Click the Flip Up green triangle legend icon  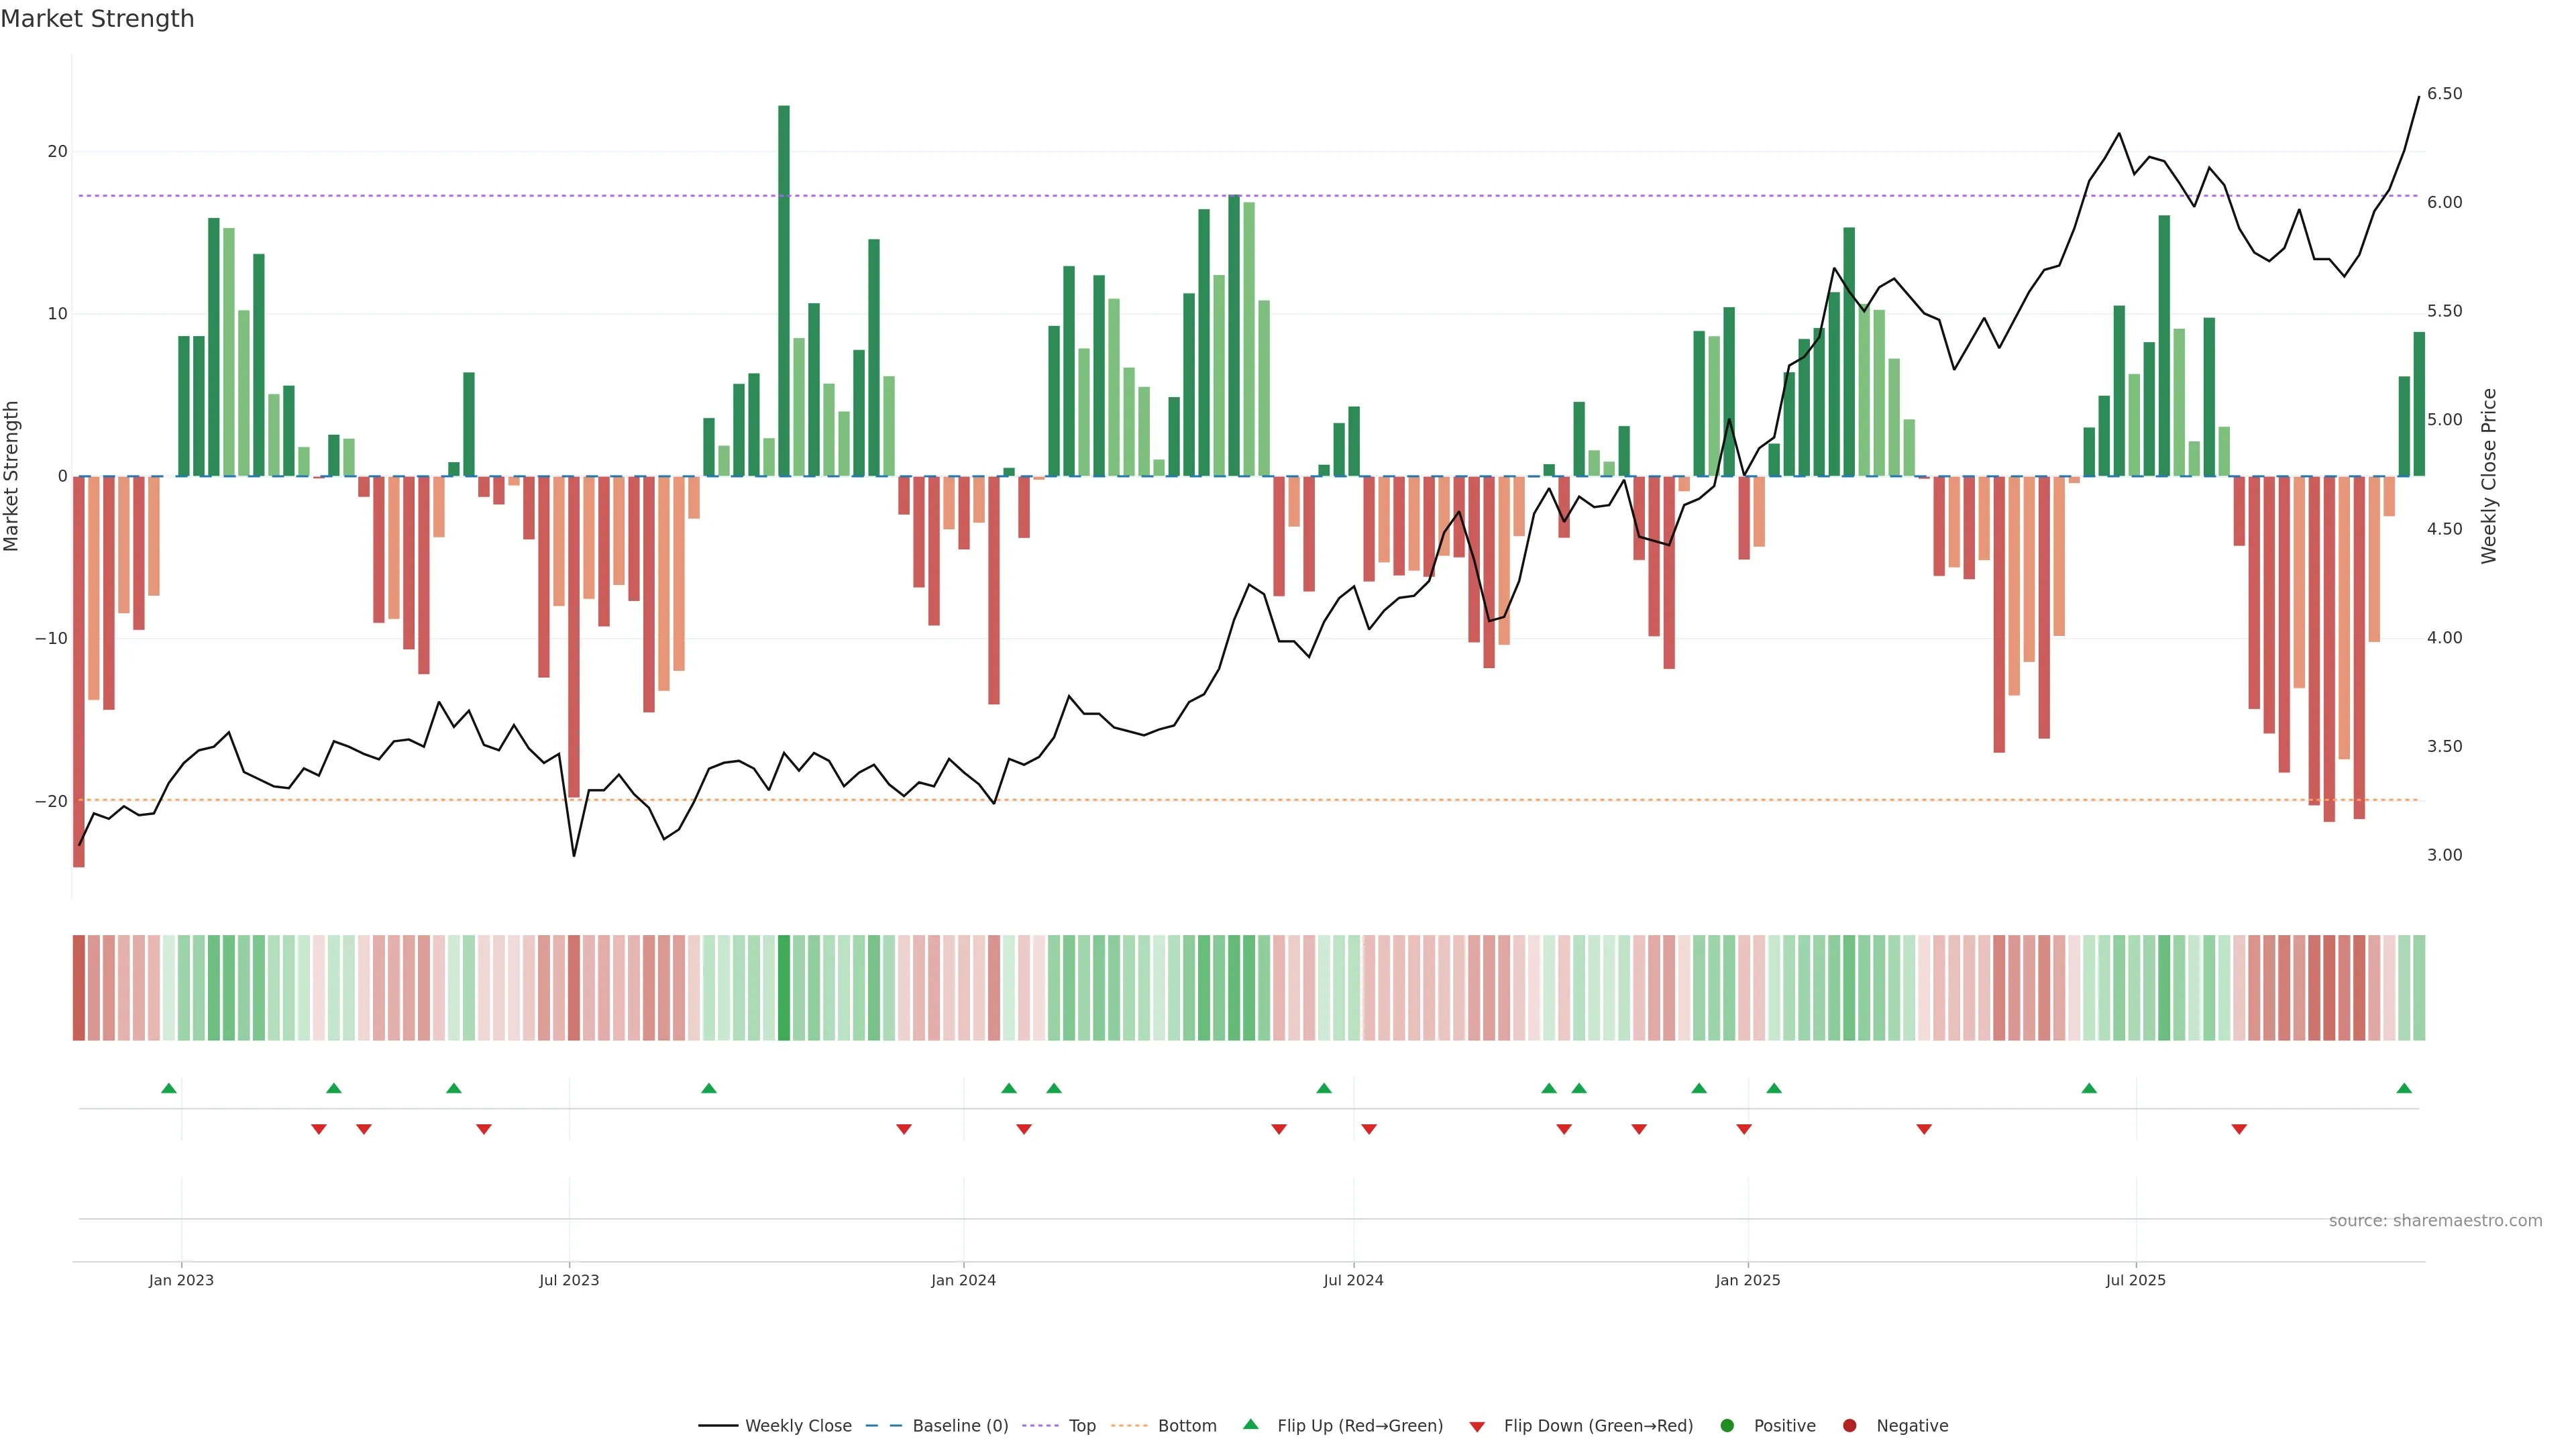pos(1250,1424)
